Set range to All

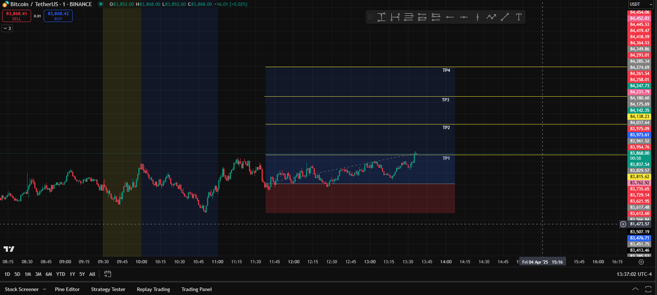[92, 274]
